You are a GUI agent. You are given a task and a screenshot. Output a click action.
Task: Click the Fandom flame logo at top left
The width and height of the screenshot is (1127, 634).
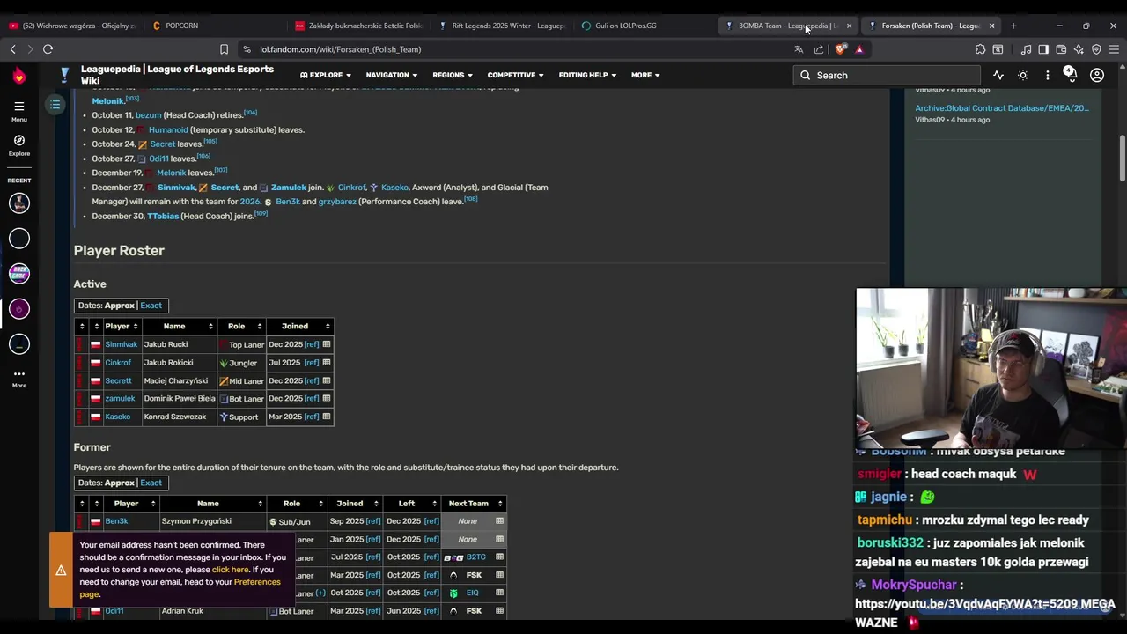18,77
